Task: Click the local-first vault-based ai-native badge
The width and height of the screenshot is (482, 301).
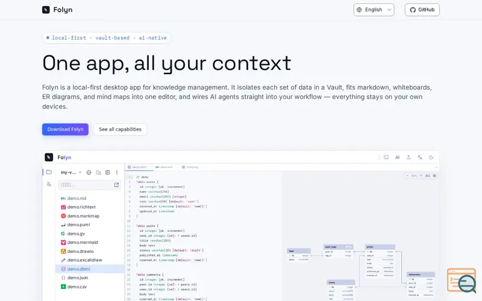Action: click(107, 38)
